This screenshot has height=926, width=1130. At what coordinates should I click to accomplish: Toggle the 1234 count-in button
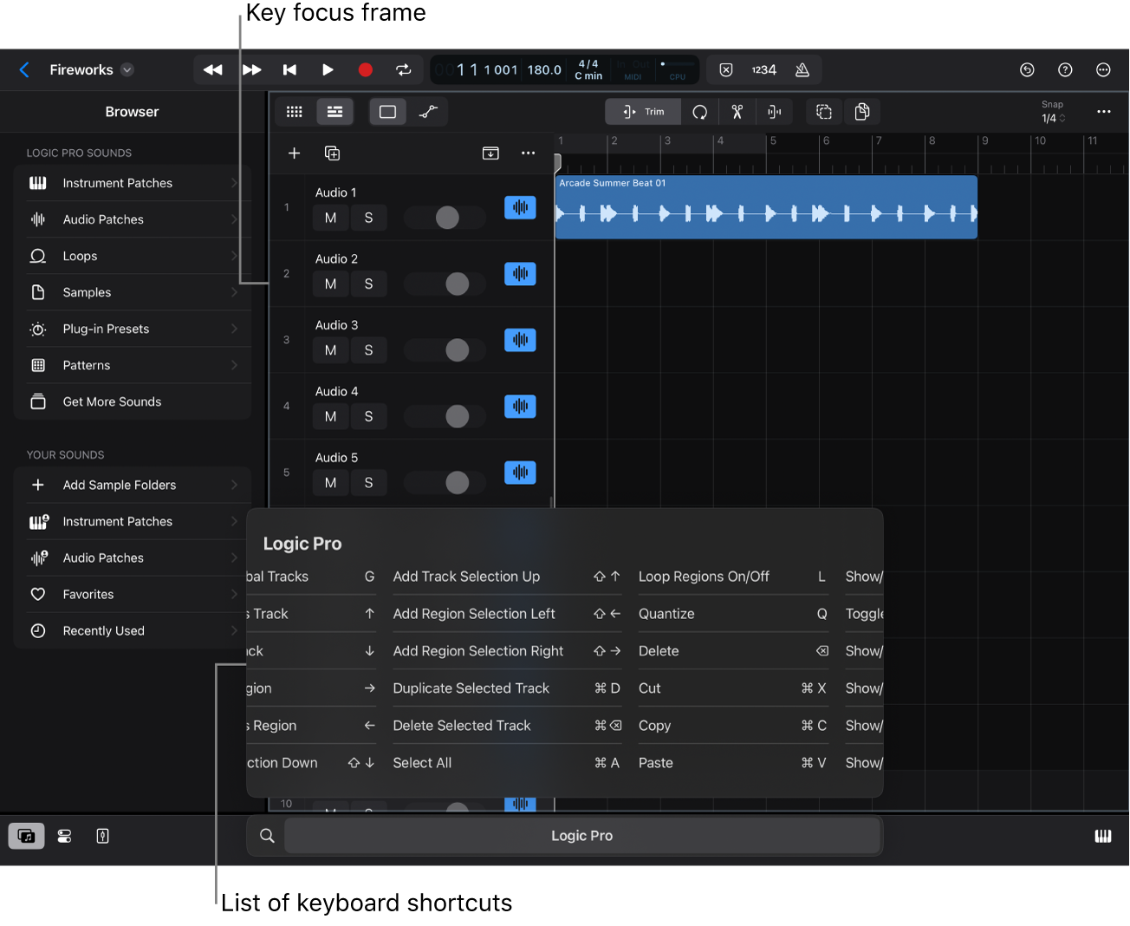[x=763, y=70]
